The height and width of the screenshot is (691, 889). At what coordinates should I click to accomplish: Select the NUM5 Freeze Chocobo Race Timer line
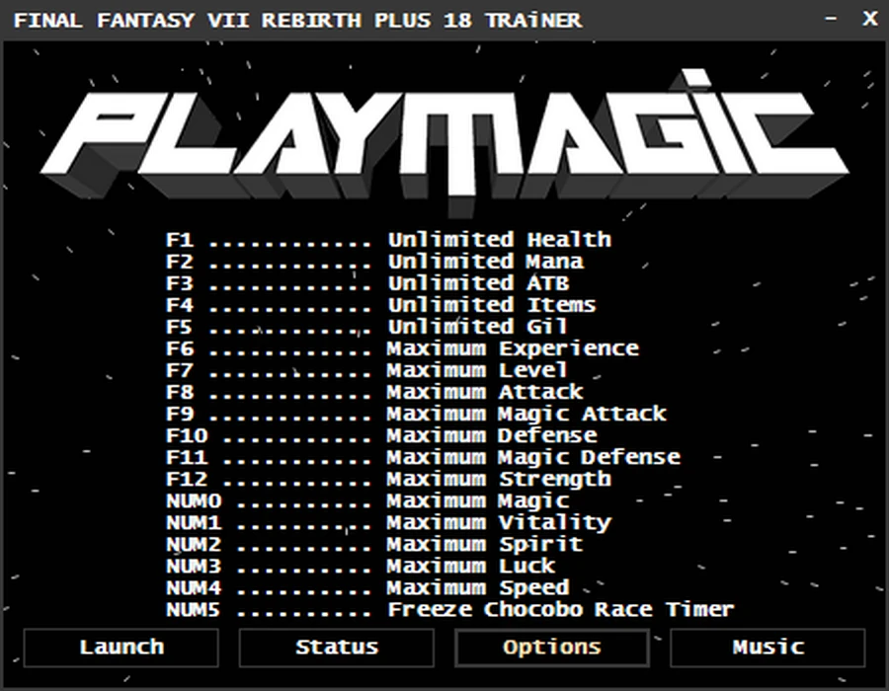[x=450, y=610]
